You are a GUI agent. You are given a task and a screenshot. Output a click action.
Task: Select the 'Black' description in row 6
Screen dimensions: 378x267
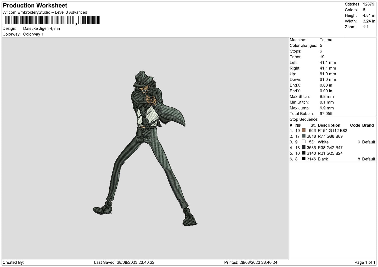323,159
